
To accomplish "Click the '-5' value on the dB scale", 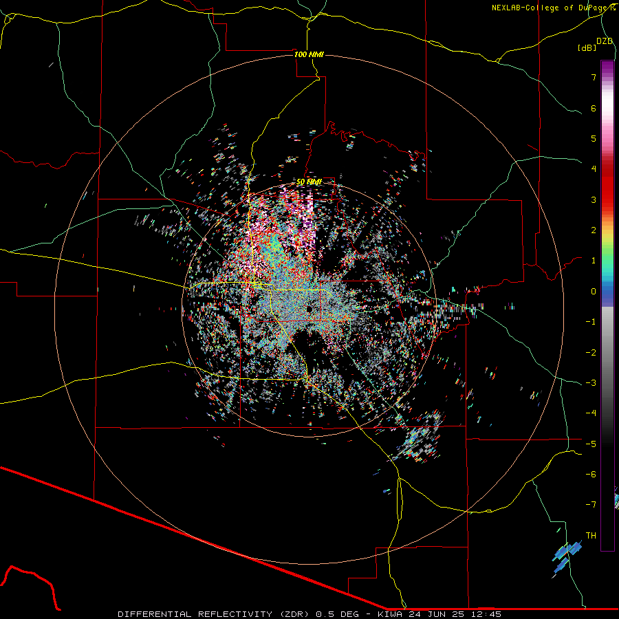I will coord(591,444).
